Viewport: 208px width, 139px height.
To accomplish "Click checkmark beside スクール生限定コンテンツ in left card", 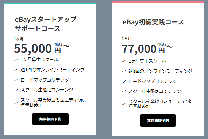I will tap(16, 90).
